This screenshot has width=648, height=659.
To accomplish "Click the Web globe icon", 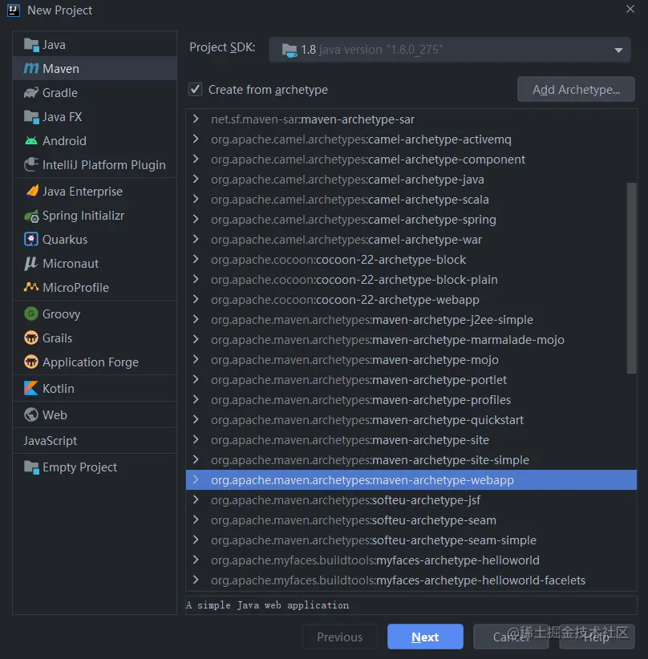I will pos(31,414).
